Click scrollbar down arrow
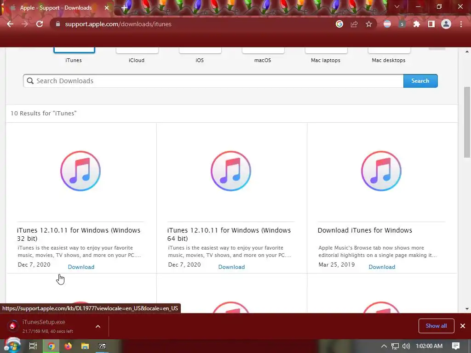The height and width of the screenshot is (353, 471). pyautogui.click(x=467, y=308)
